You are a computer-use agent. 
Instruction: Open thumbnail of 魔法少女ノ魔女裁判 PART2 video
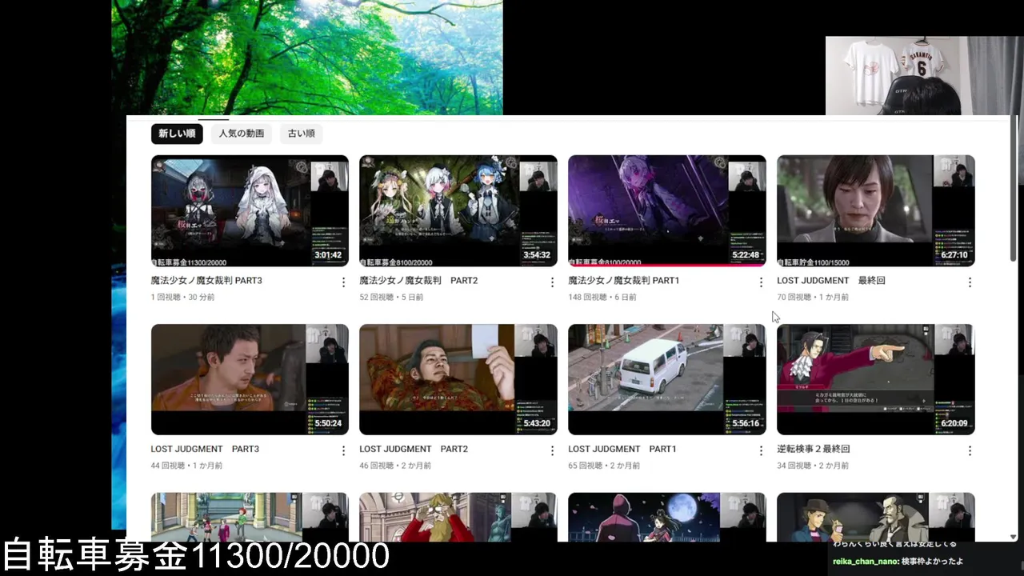(458, 210)
